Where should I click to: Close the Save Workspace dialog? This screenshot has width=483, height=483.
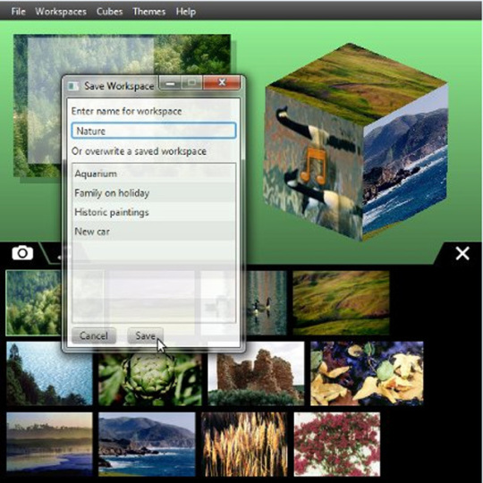[222, 82]
